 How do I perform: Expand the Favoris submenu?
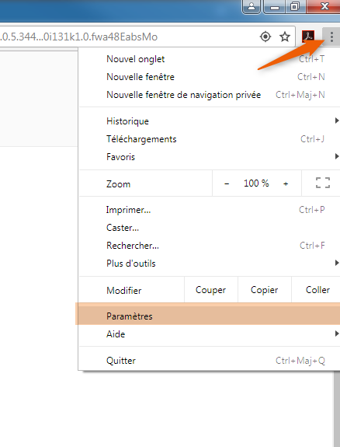210,157
